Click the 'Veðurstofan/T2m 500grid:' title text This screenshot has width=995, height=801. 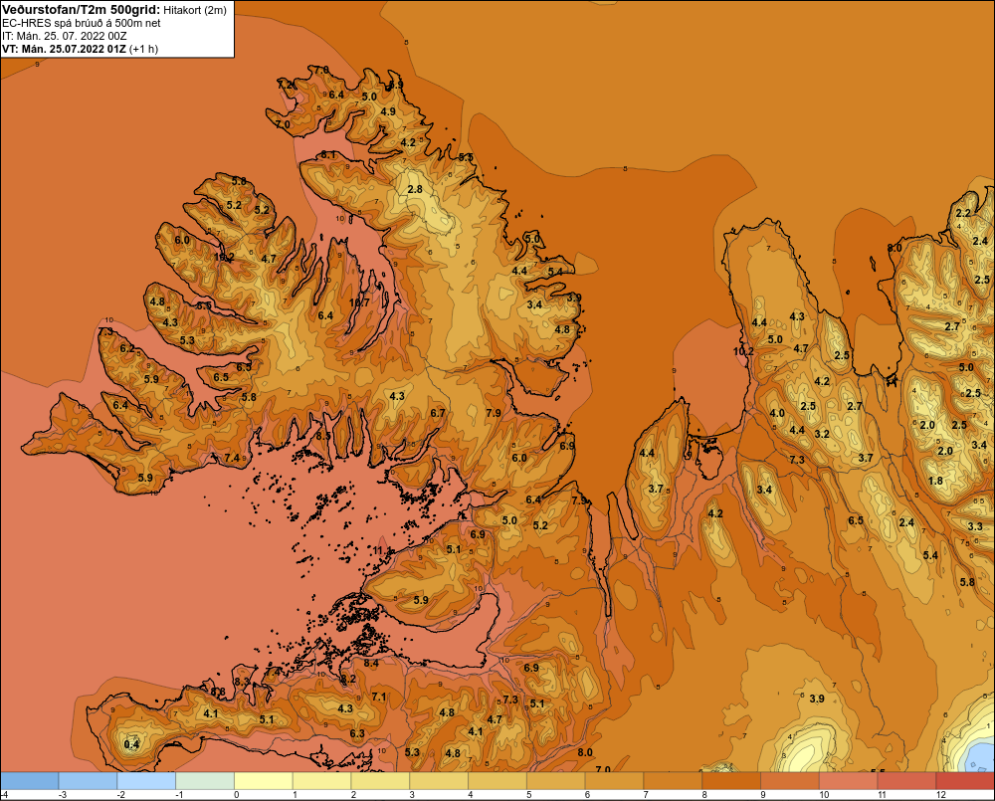[81, 10]
